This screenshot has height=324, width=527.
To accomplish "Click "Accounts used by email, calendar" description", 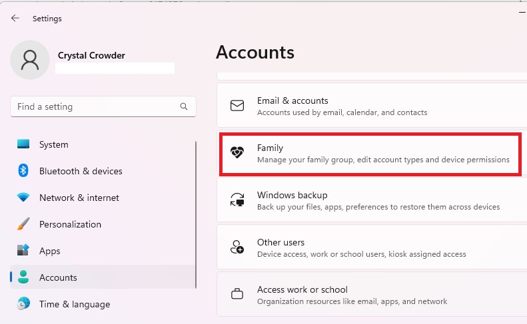I will point(342,112).
